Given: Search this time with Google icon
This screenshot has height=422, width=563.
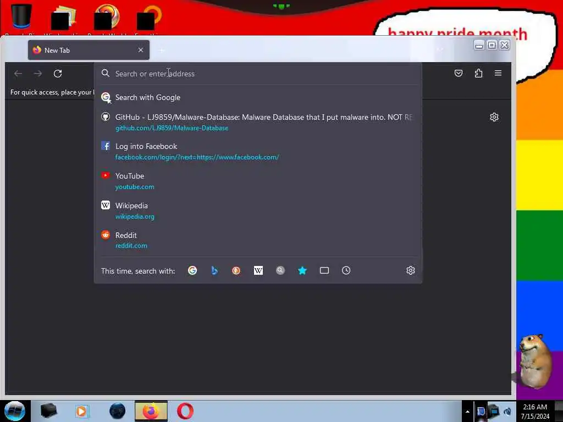Looking at the screenshot, I should tap(192, 270).
